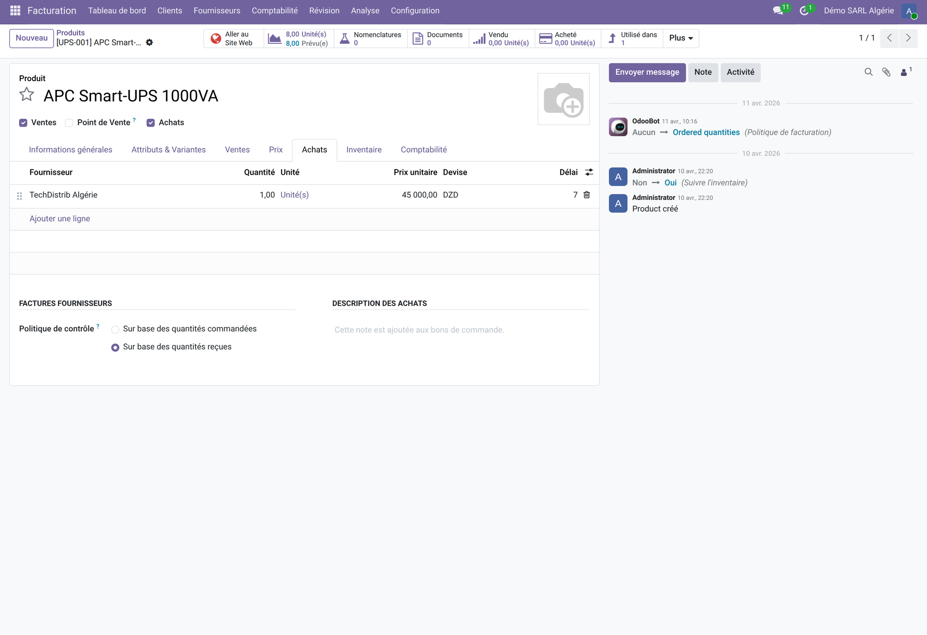Click the Aller au Site Web globe button
Image resolution: width=927 pixels, height=635 pixels.
pos(234,39)
